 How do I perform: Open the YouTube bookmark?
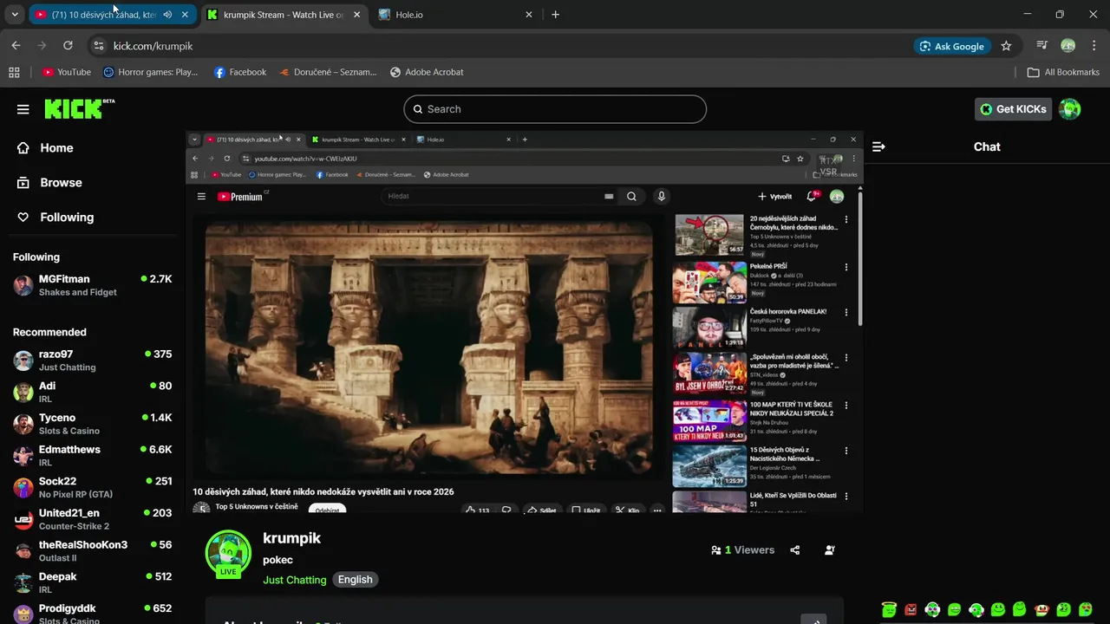coord(67,73)
